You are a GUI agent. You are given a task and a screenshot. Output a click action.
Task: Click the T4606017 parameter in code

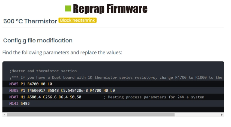coord(36,91)
